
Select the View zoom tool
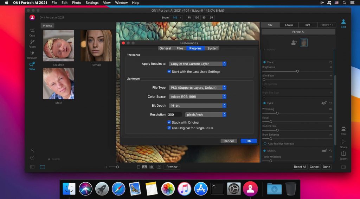[32, 66]
